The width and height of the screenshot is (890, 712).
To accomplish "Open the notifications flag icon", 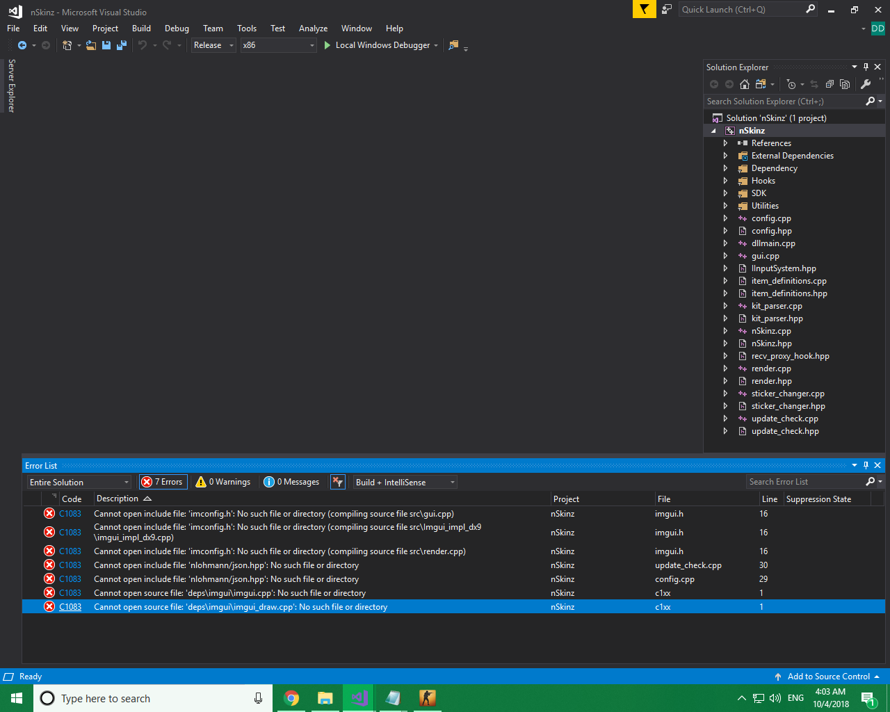I will click(x=645, y=9).
